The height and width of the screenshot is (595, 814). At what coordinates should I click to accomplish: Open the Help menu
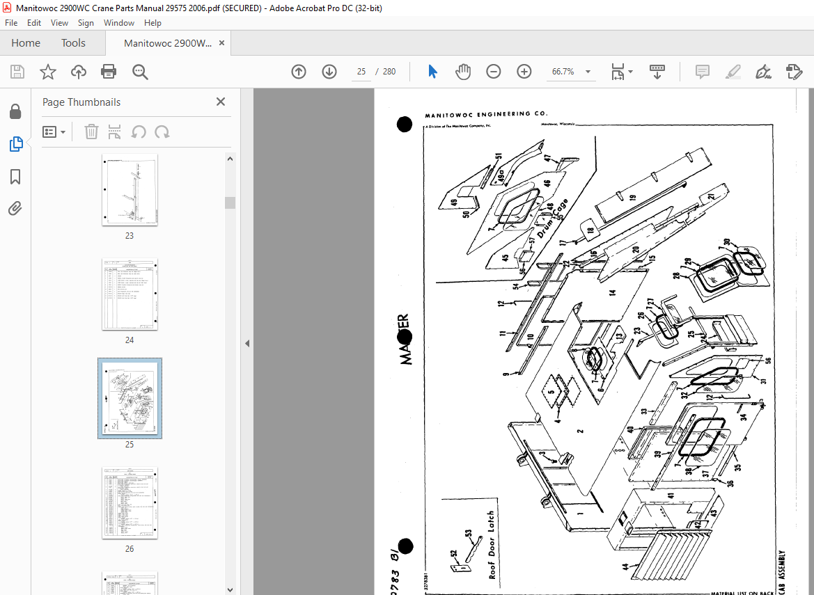[152, 23]
